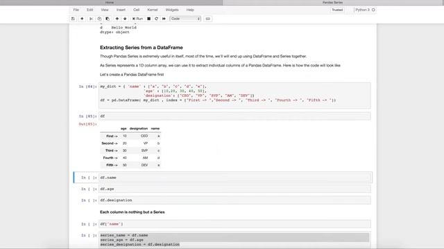
Task: Paste cells below with the paste icon
Action: tap(108, 19)
